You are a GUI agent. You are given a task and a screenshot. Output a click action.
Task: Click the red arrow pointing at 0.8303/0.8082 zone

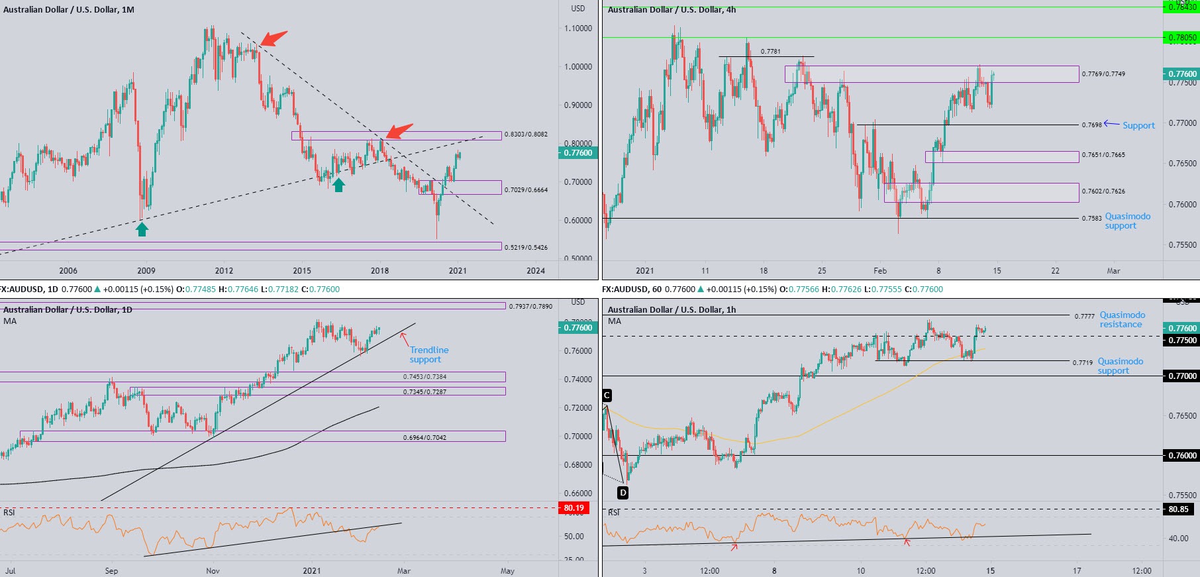399,131
